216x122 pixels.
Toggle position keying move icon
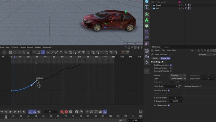[x=87, y=112]
